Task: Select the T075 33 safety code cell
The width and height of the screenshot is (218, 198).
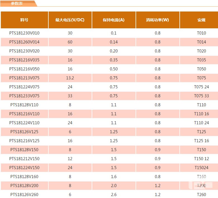Action: coord(201,96)
